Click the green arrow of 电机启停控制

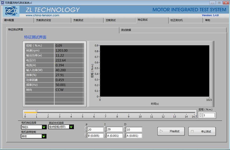coord(44,136)
